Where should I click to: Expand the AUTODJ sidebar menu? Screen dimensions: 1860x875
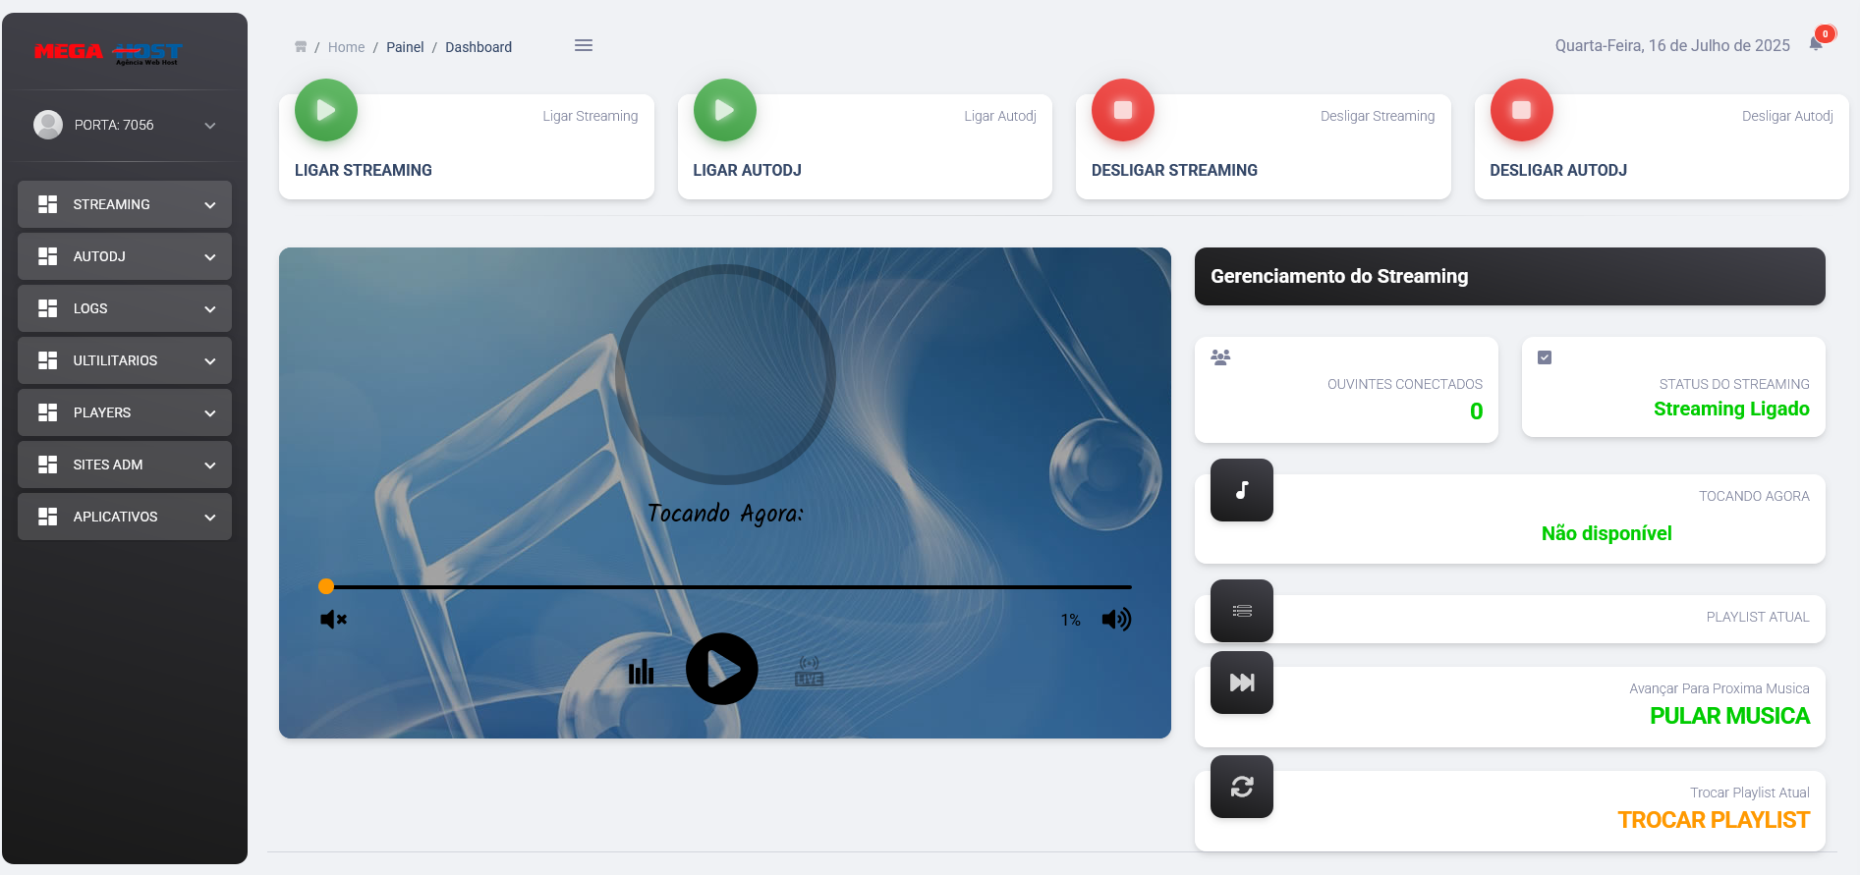pos(125,256)
